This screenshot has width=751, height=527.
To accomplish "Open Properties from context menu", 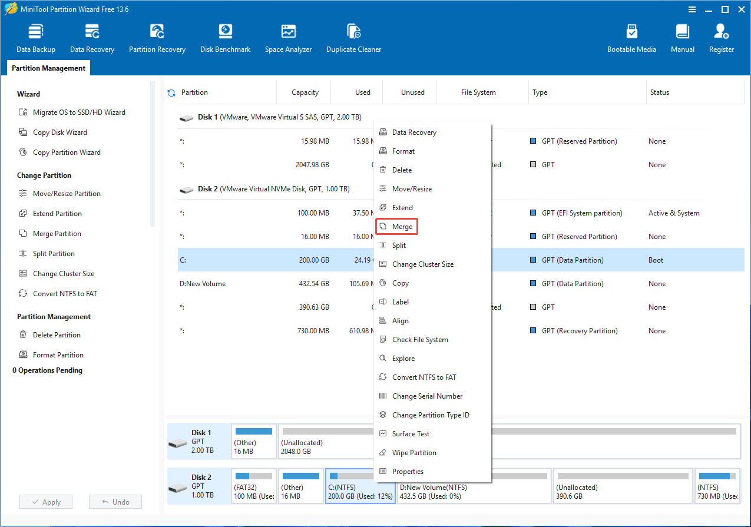I will coord(432,472).
